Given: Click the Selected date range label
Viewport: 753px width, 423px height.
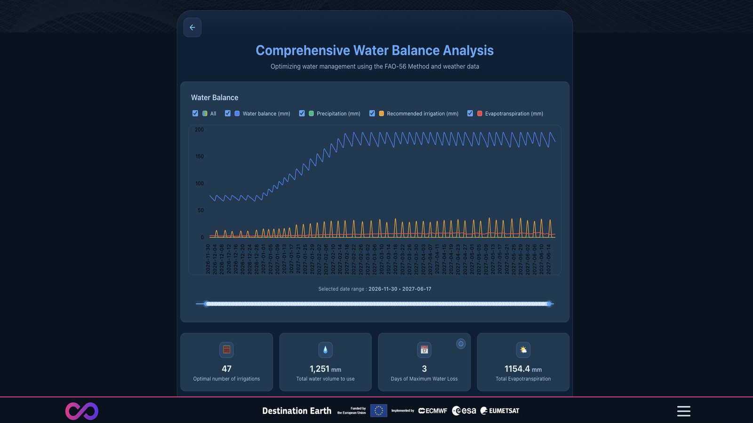Looking at the screenshot, I should 375,289.
